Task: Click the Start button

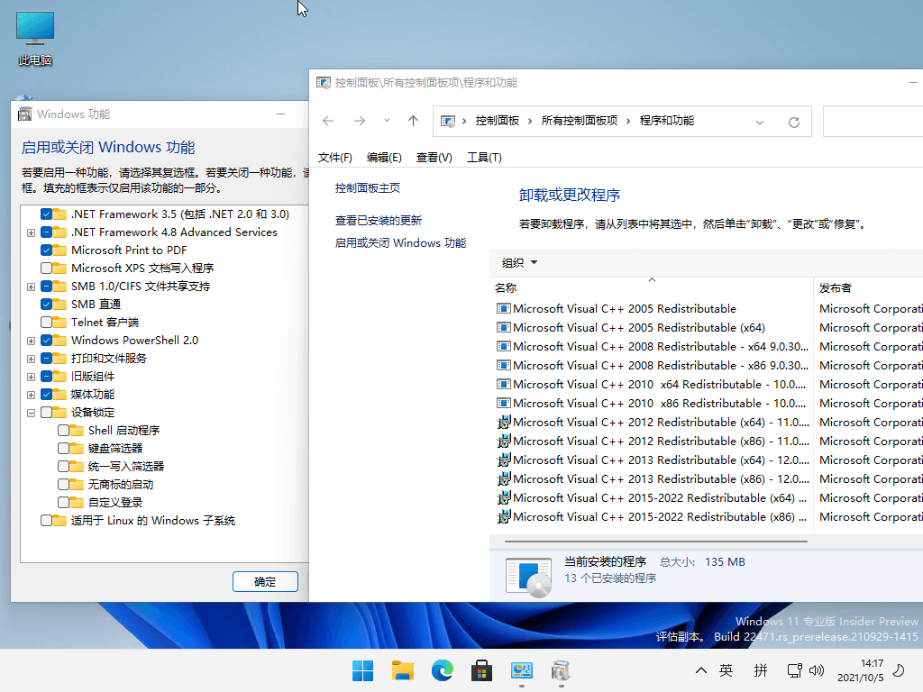Action: 362,670
